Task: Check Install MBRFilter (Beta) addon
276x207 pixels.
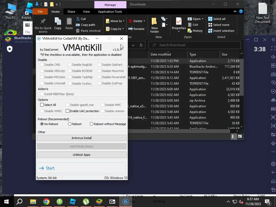Action: pos(42,94)
